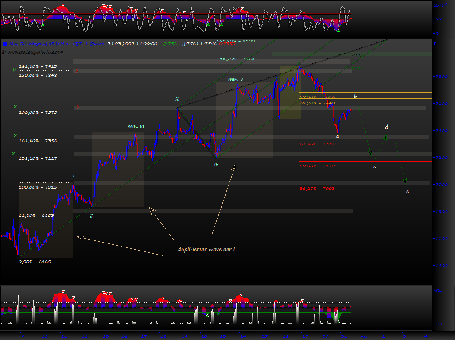Open the www.tradesignalonline.com copyright link
Viewport: 455px width, 340px height.
click(x=33, y=52)
